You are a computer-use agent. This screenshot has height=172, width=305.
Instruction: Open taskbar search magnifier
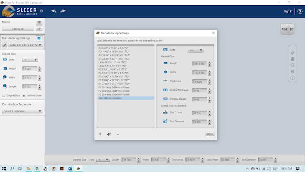click(x=12, y=169)
